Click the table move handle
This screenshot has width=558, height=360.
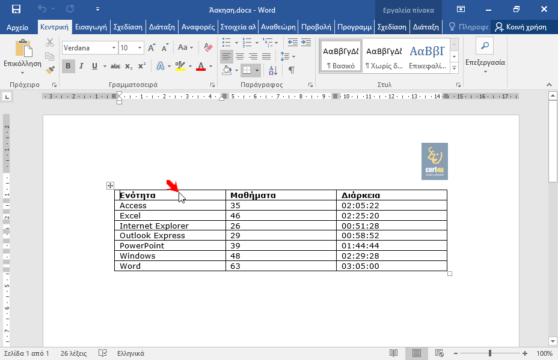point(110,185)
